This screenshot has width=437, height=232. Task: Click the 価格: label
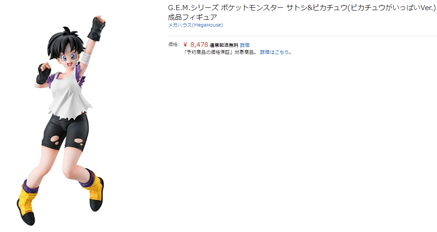click(174, 45)
